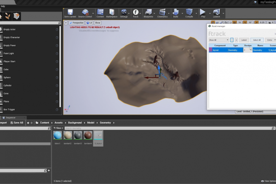Toggle rotation snapping in viewport toolbar
This screenshot has height=184, width=276.
click(x=245, y=23)
